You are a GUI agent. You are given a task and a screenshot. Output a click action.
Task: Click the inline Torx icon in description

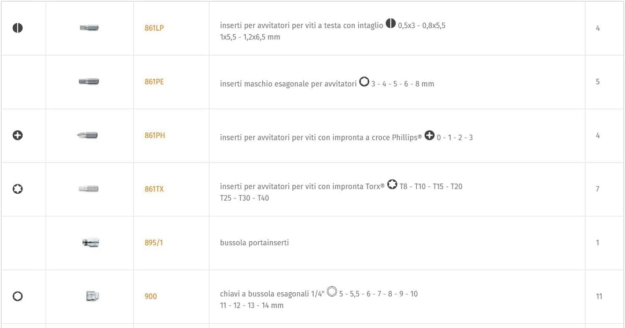tap(392, 184)
